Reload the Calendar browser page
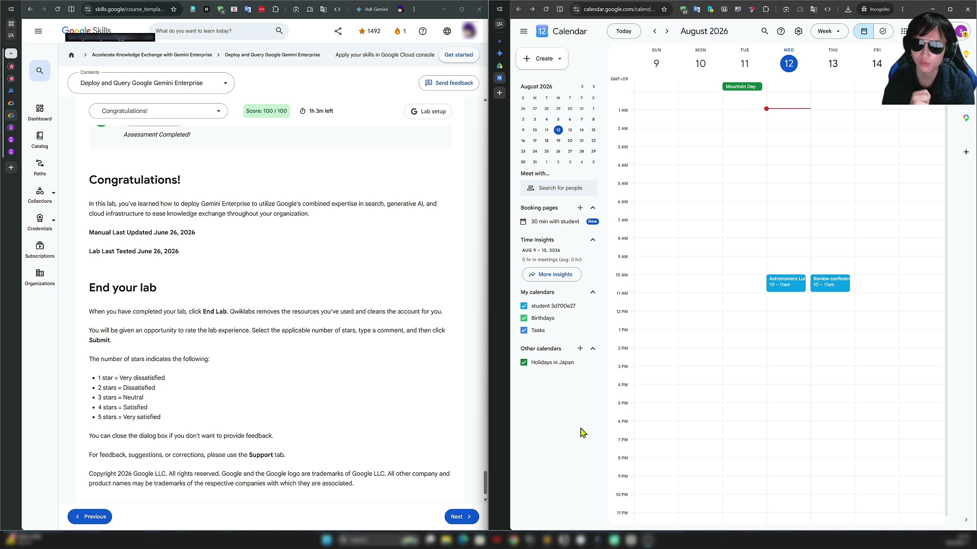The image size is (977, 549). pyautogui.click(x=546, y=9)
